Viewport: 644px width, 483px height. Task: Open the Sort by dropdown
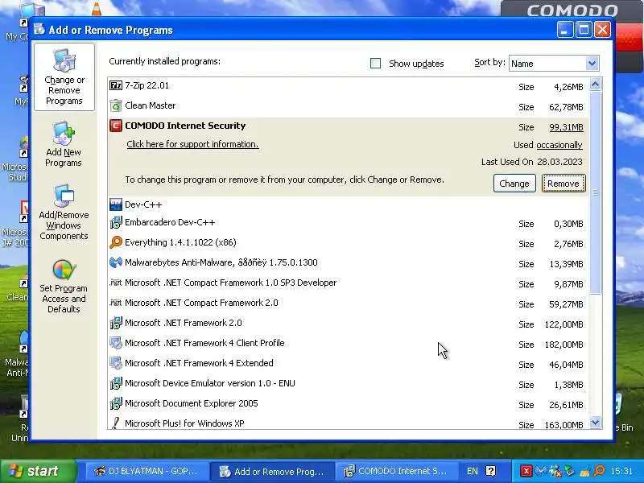point(592,64)
